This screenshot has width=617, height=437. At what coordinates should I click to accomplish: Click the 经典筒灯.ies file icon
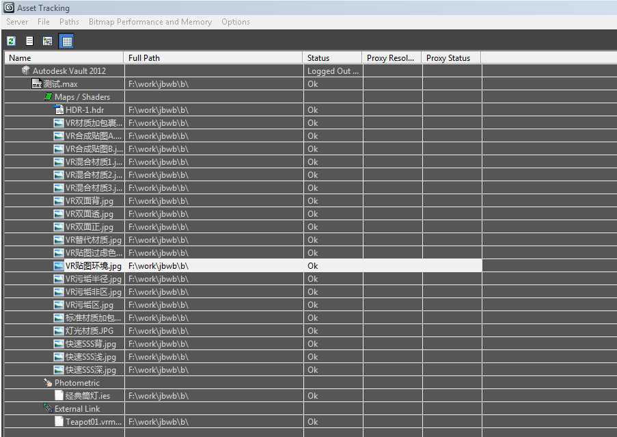(x=59, y=395)
